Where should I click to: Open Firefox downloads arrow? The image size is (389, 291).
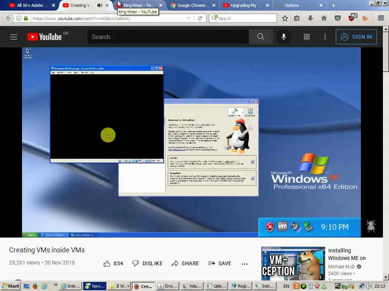(310, 18)
